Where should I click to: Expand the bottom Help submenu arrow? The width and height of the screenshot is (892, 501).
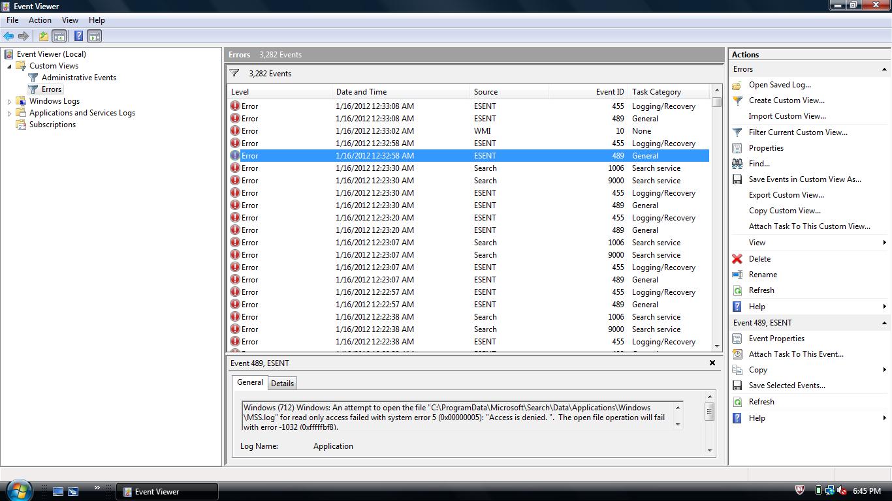[884, 418]
